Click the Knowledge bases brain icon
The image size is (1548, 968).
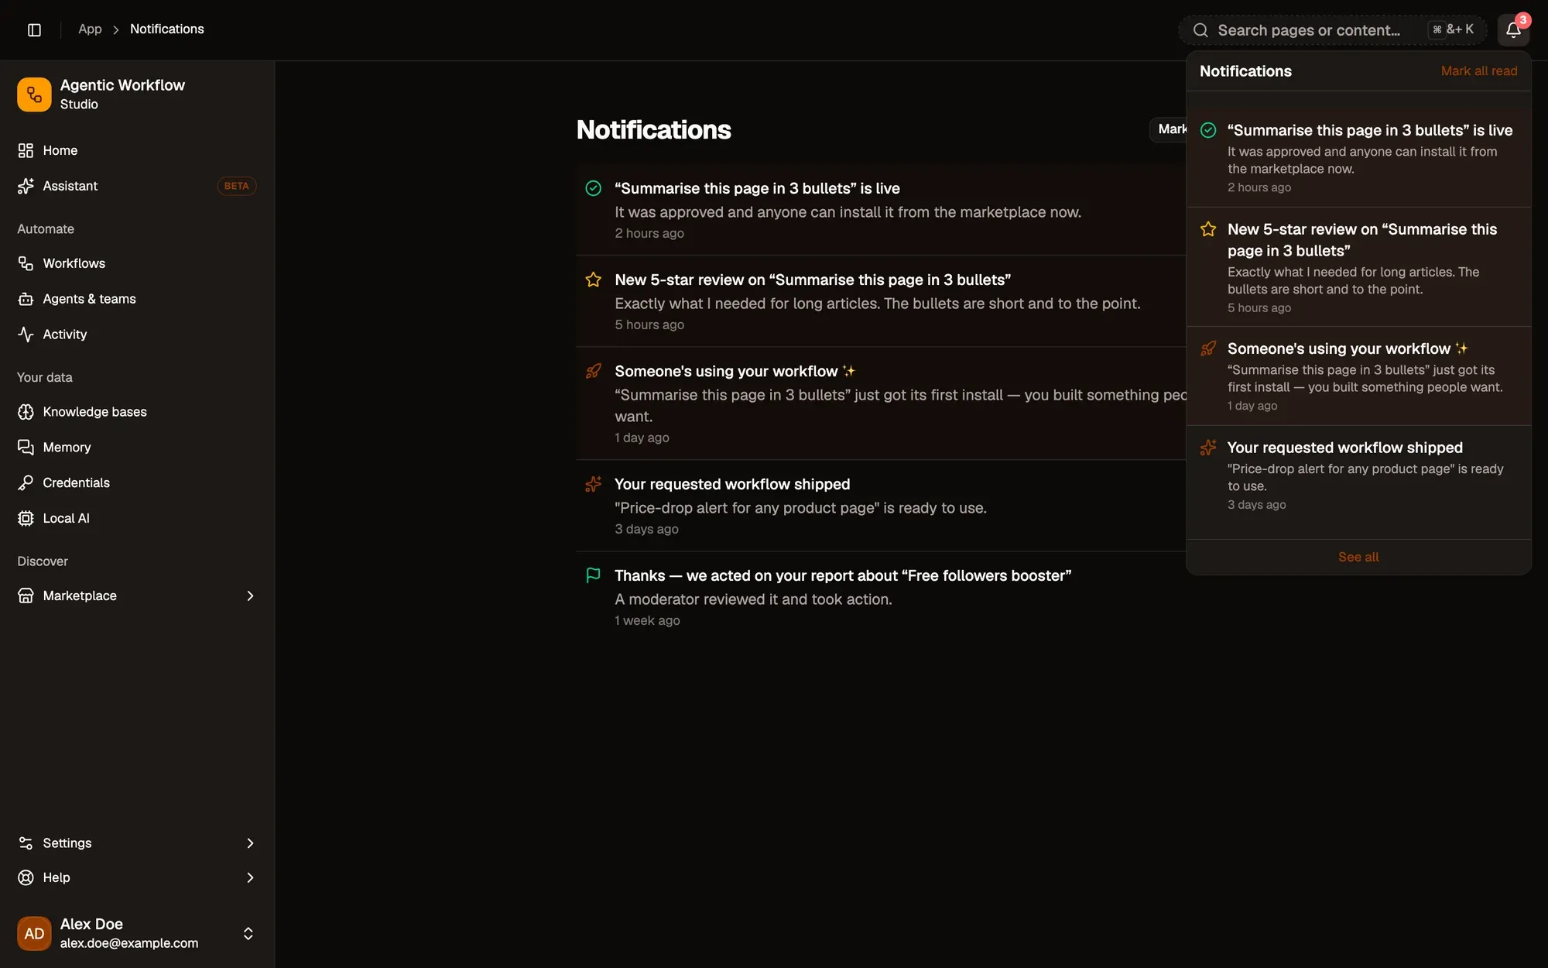pos(26,412)
